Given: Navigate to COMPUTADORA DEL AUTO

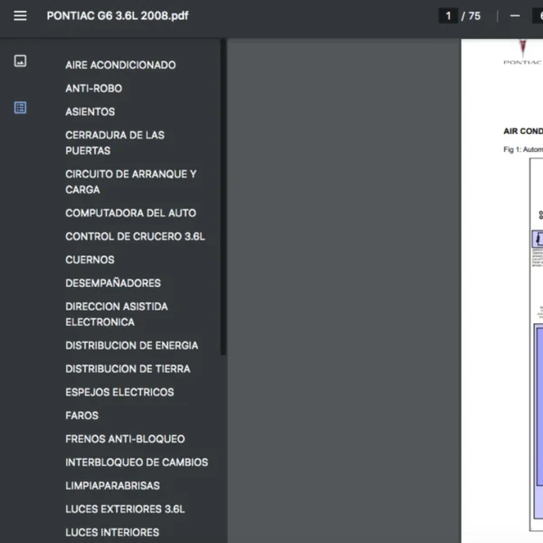Looking at the screenshot, I should click(x=130, y=214).
